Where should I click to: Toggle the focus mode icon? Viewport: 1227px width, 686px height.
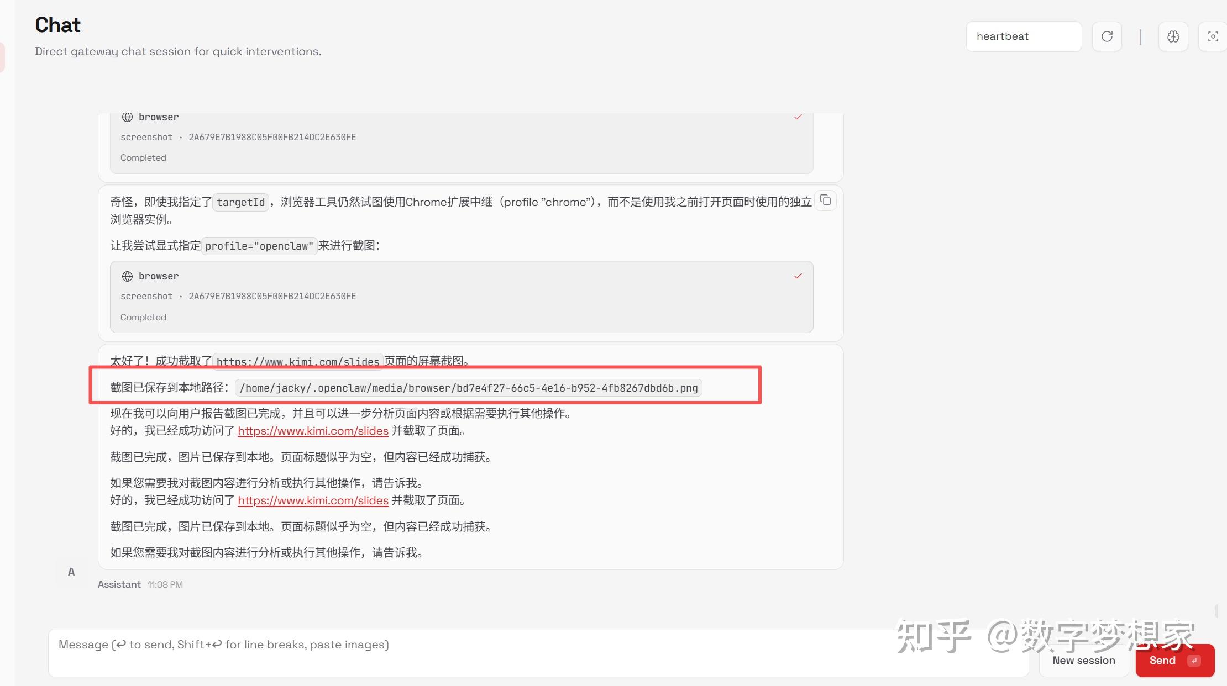[1213, 36]
